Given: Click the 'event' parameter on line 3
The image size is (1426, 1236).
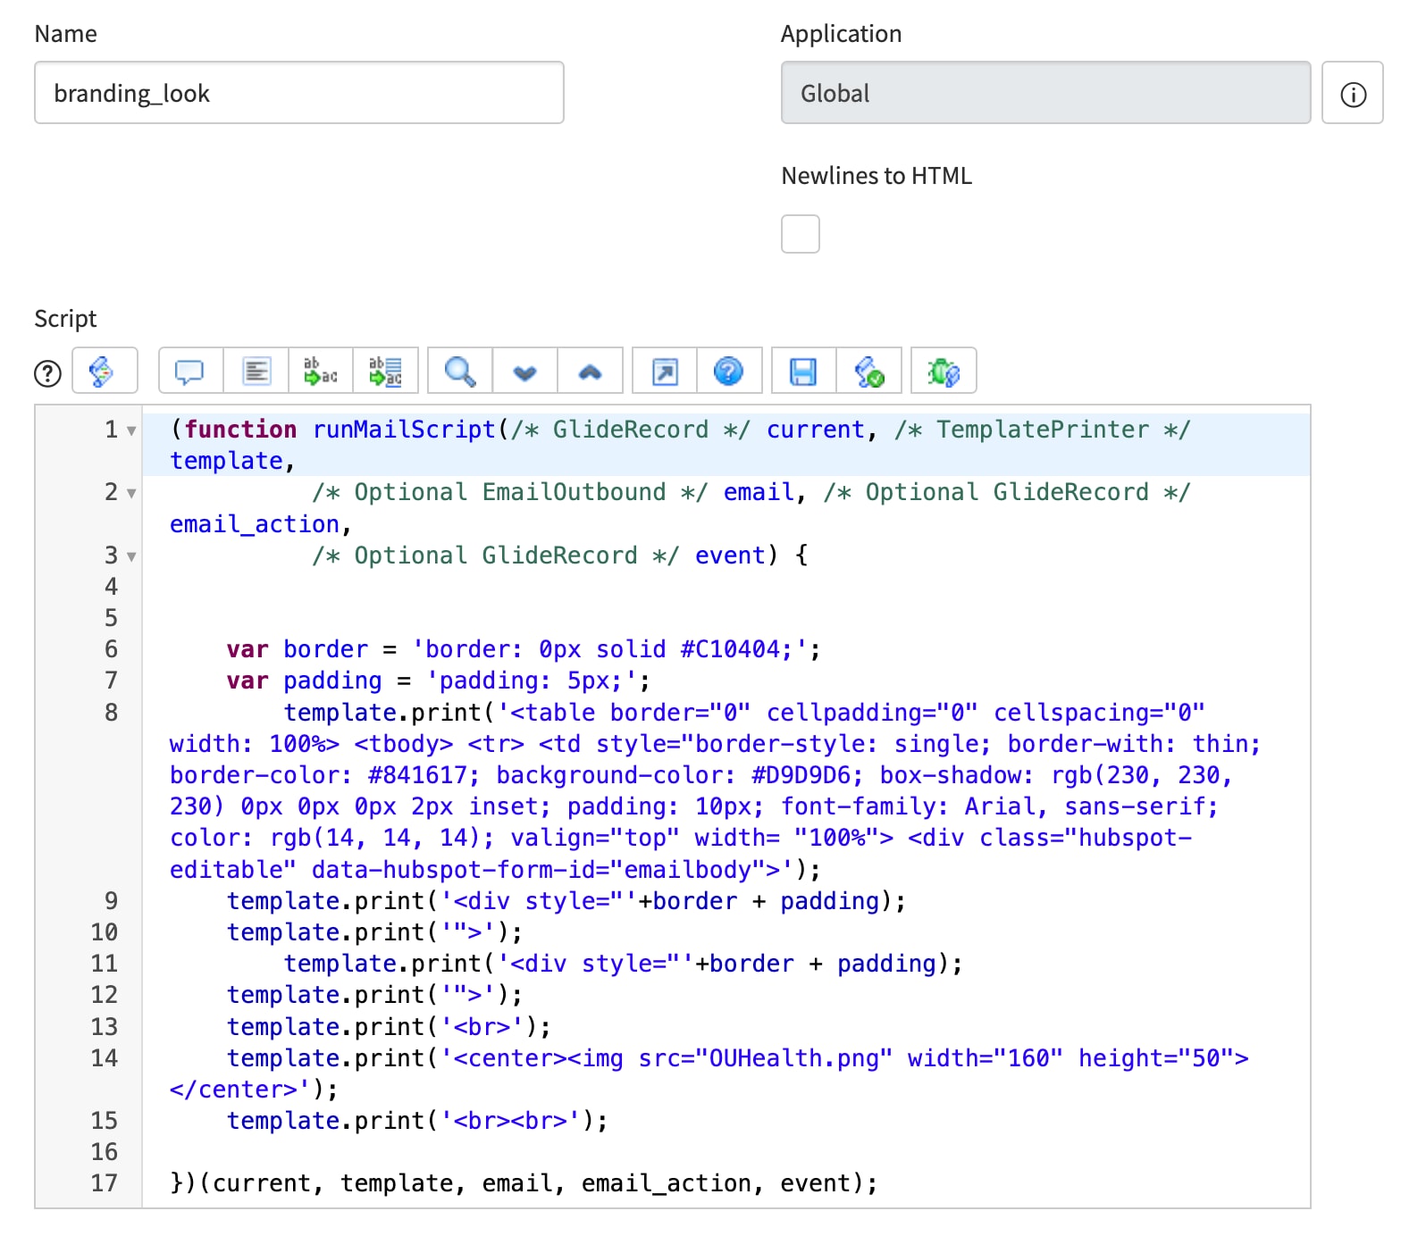Looking at the screenshot, I should (x=730, y=555).
